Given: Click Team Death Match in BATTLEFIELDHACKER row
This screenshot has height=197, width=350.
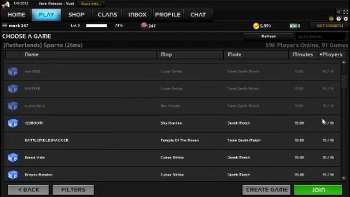Looking at the screenshot, I should (x=244, y=140).
